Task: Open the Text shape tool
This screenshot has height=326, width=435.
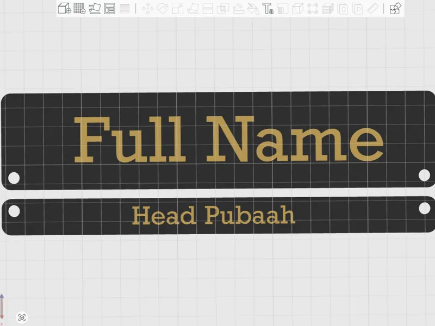Action: [268, 8]
